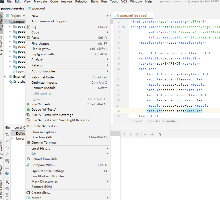Open the Refactor submenu in context menu
Image resolution: width=220 pixels, height=200 pixels.
(68, 65)
